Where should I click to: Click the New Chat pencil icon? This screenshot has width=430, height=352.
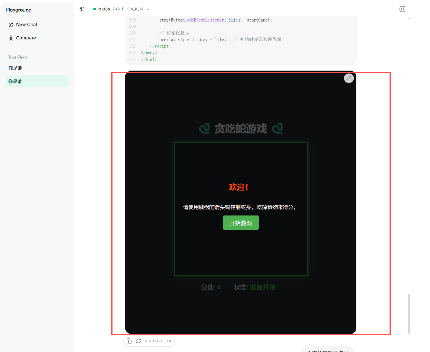(x=11, y=25)
